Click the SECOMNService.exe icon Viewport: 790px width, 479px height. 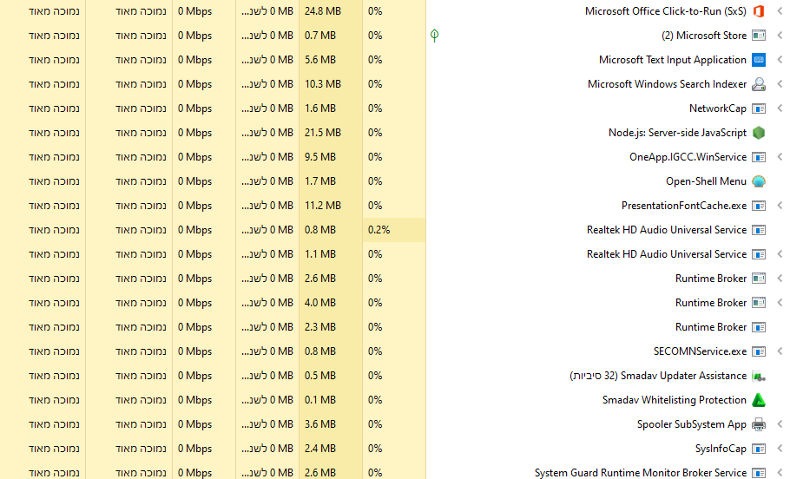click(758, 351)
